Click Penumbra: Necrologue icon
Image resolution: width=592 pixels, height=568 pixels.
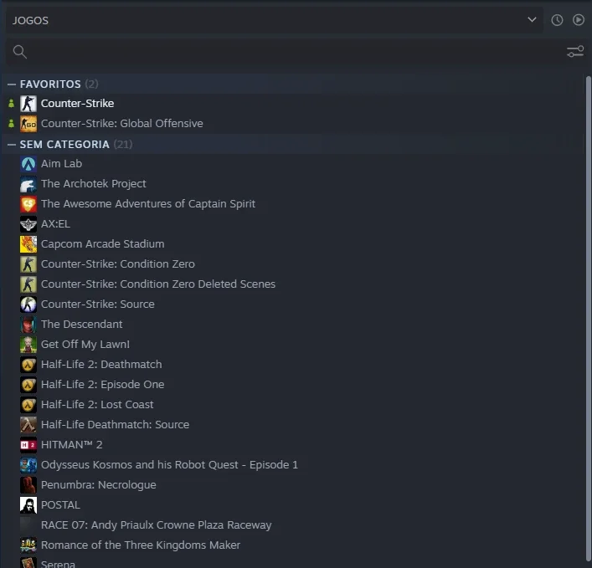[x=28, y=485]
